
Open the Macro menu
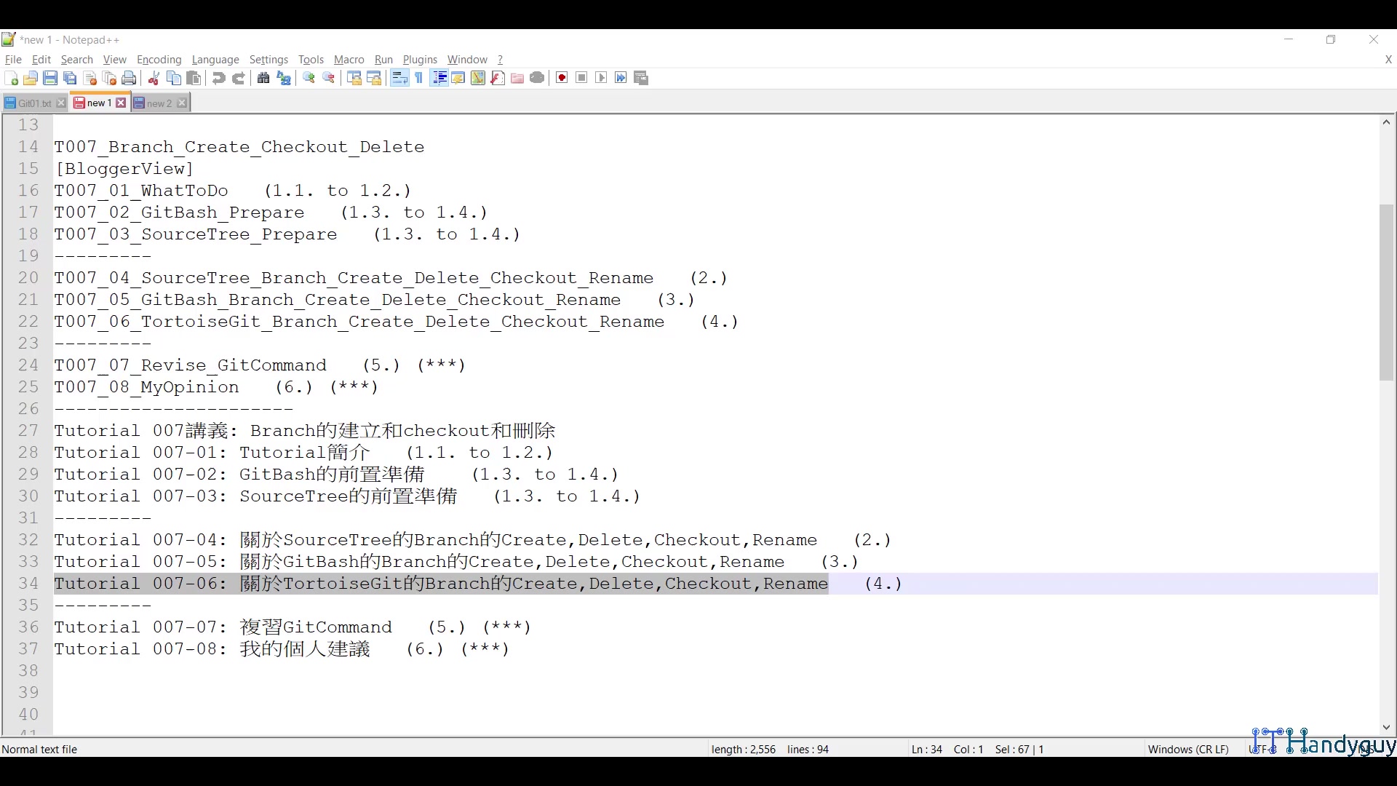point(349,60)
